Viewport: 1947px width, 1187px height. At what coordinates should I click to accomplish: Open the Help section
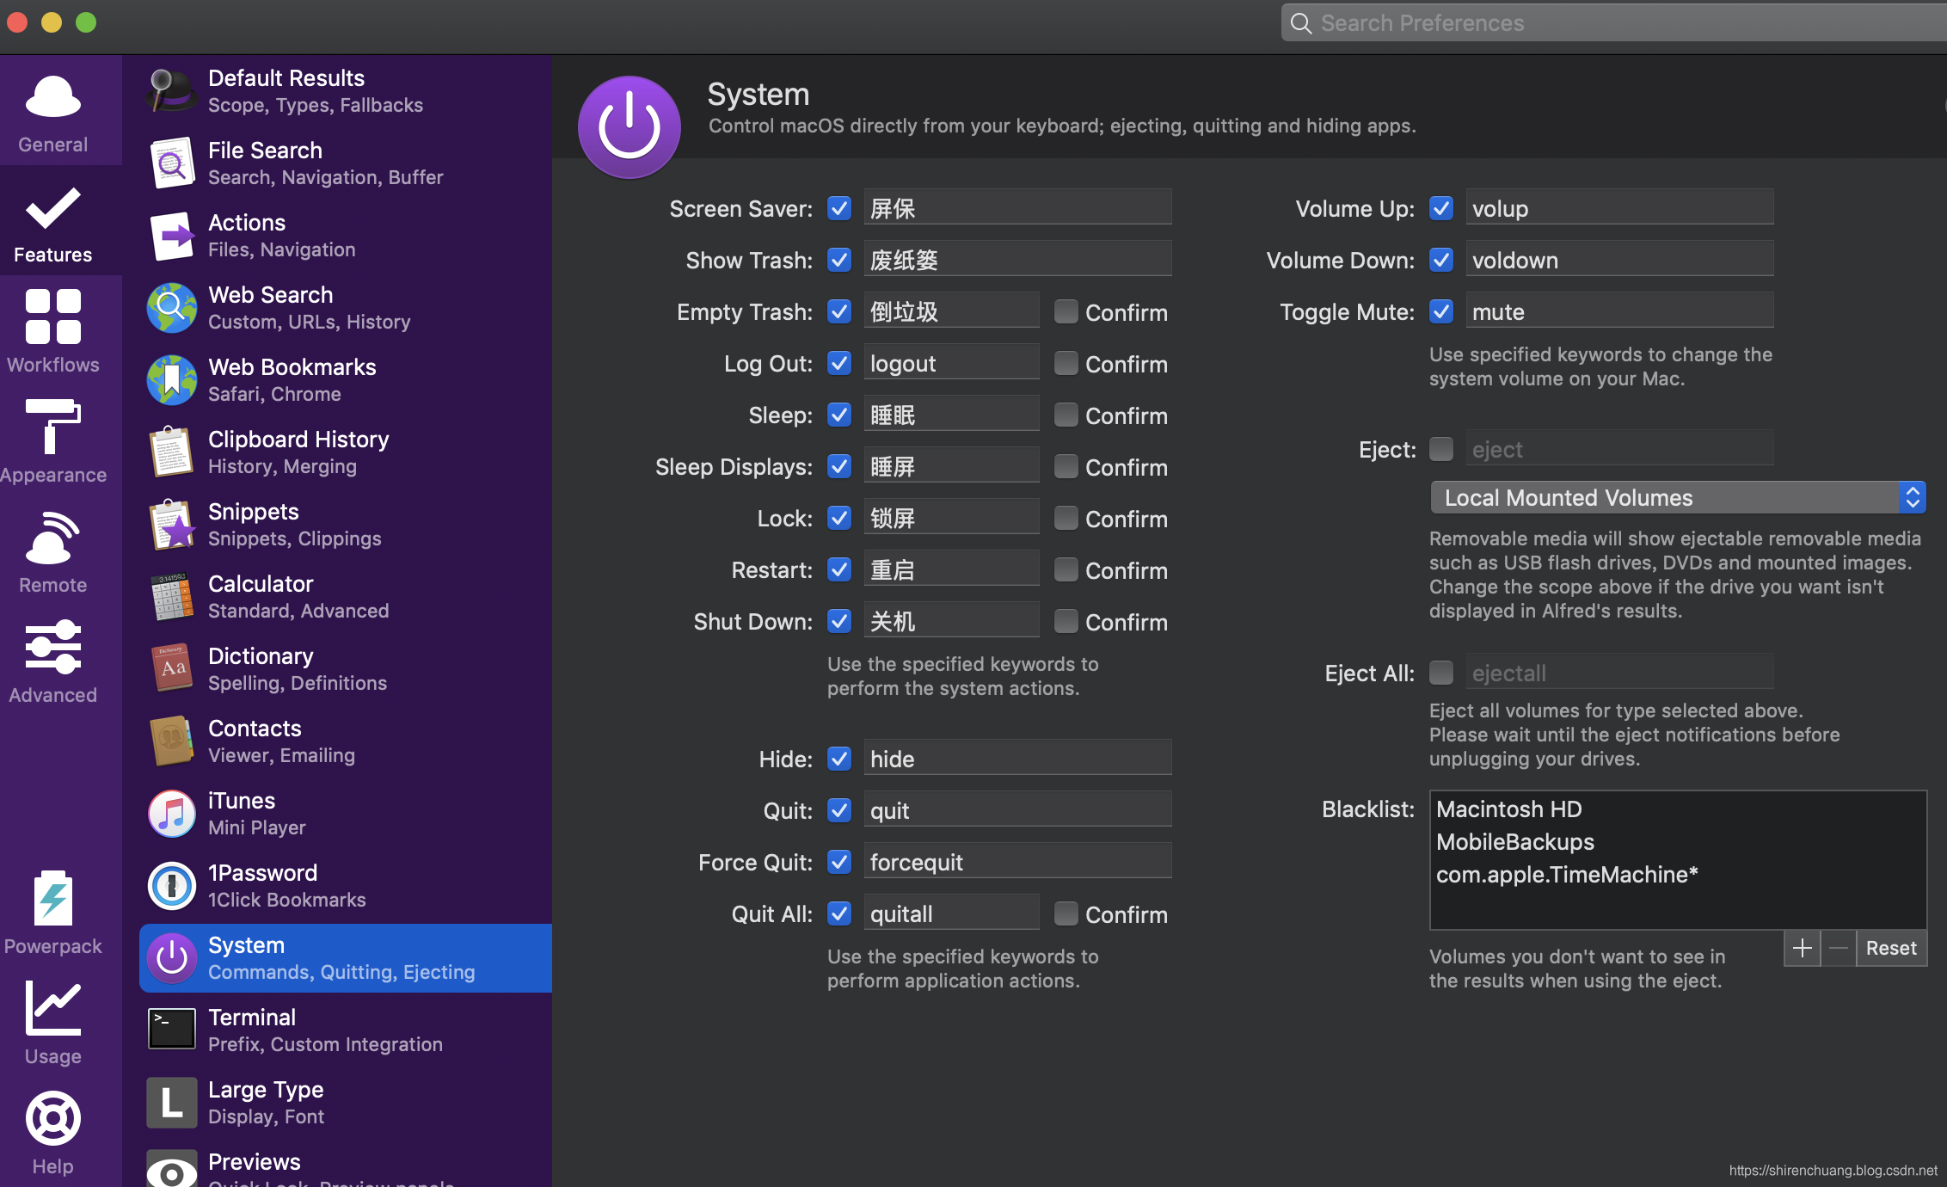52,1132
